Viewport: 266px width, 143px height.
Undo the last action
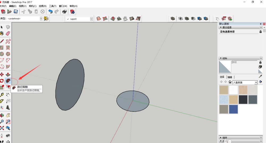tap(50, 11)
